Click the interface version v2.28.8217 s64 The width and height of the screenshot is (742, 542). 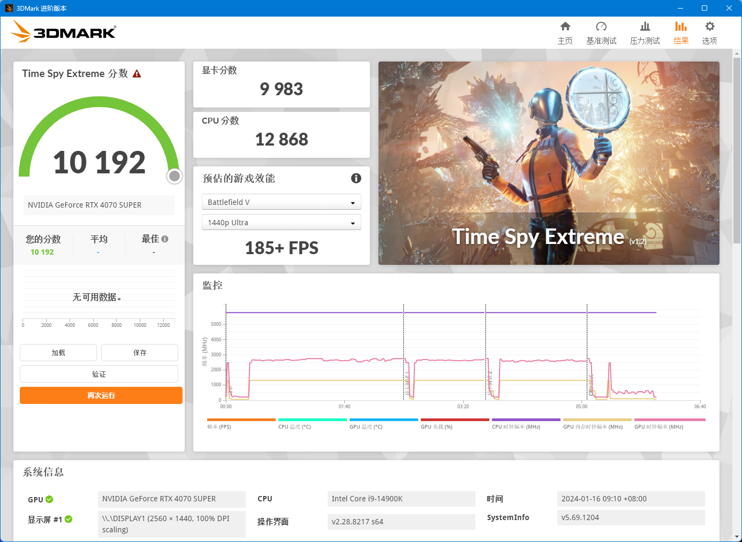[x=401, y=522]
